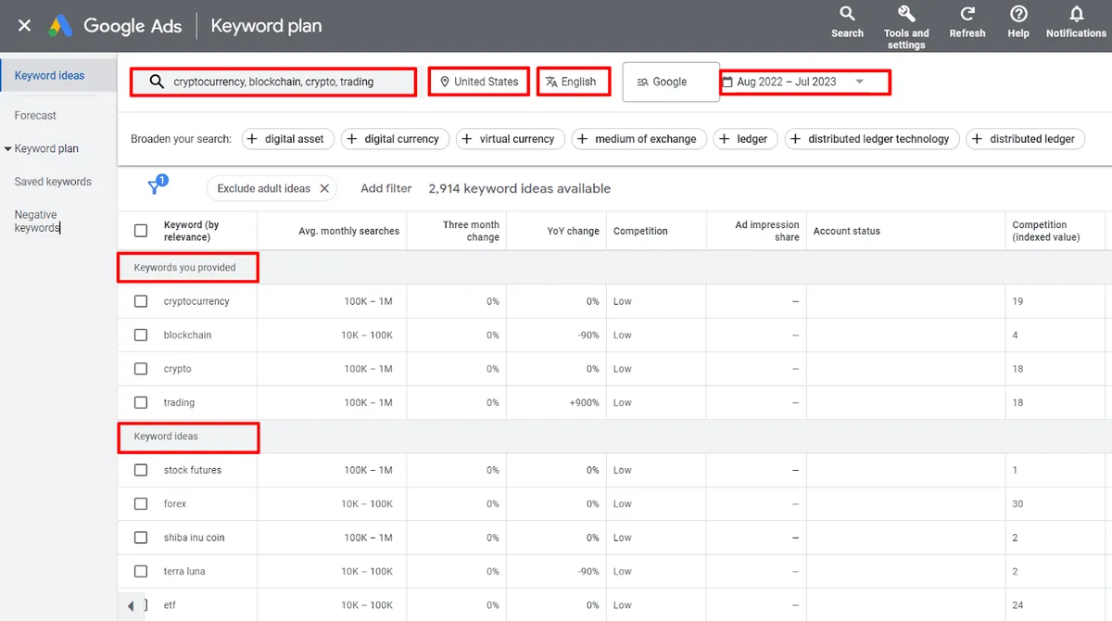Click the 'stock futures' keyword text
This screenshot has width=1112, height=621.
[192, 470]
